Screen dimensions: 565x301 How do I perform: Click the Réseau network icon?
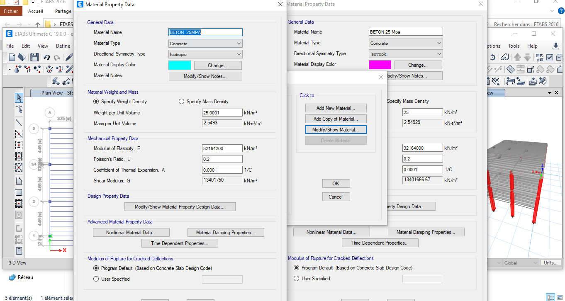pyautogui.click(x=12, y=277)
